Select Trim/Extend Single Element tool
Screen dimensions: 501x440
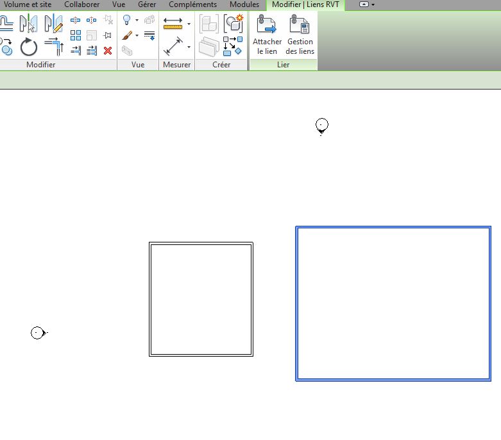[76, 51]
